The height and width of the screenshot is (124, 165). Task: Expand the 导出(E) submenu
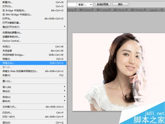[33, 91]
